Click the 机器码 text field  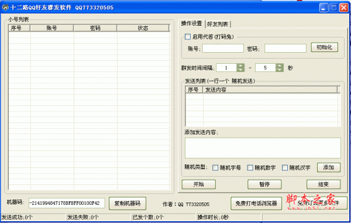coord(67,203)
